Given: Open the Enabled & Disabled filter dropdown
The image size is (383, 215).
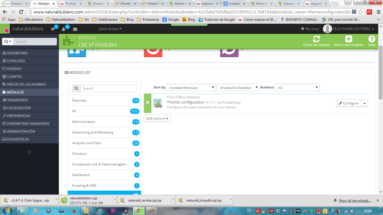Looking at the screenshot, I should [x=238, y=88].
